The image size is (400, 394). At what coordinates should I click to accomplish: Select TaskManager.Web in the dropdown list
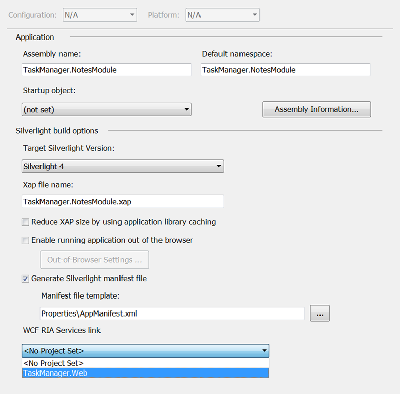[x=145, y=373]
